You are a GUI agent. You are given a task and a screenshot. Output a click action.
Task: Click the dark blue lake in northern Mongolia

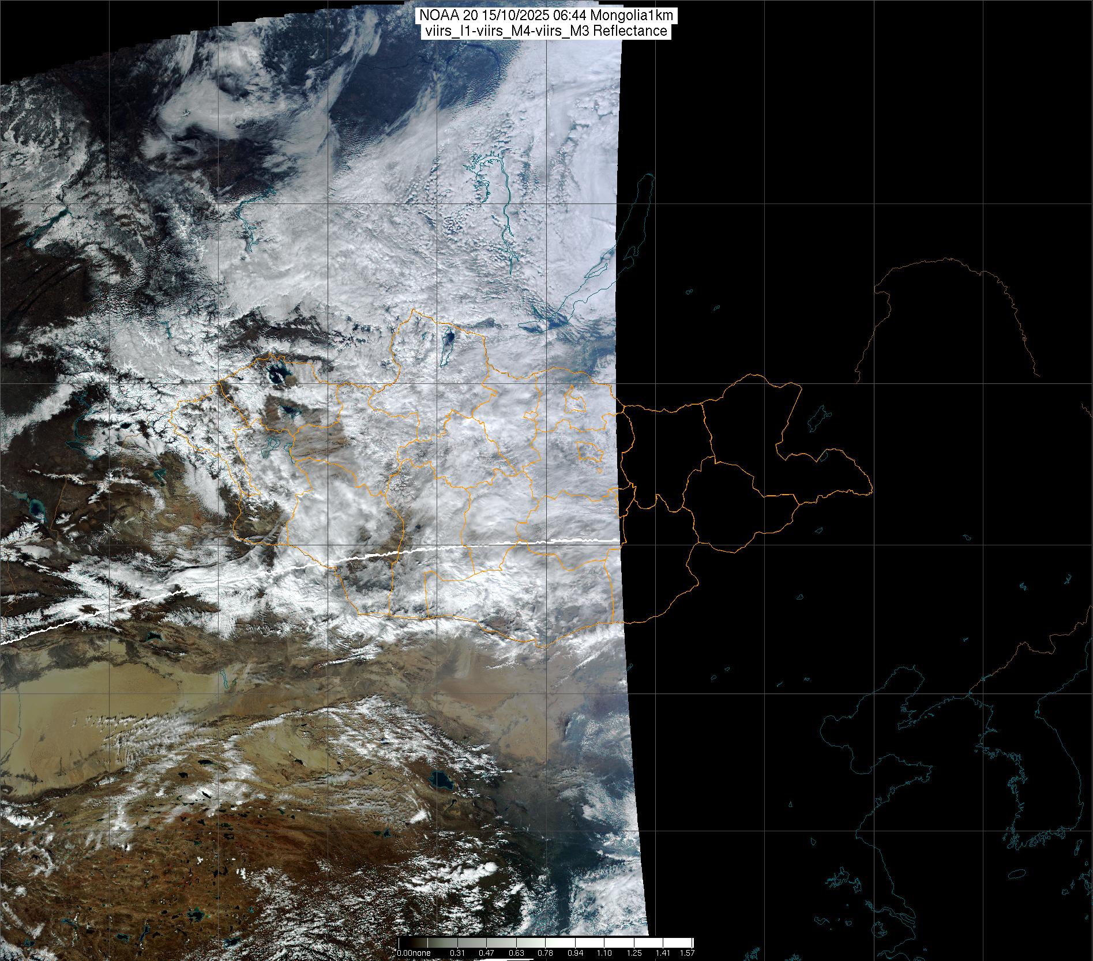pyautogui.click(x=448, y=342)
